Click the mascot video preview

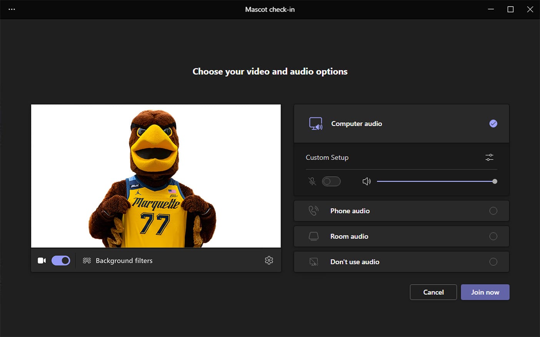pyautogui.click(x=156, y=176)
